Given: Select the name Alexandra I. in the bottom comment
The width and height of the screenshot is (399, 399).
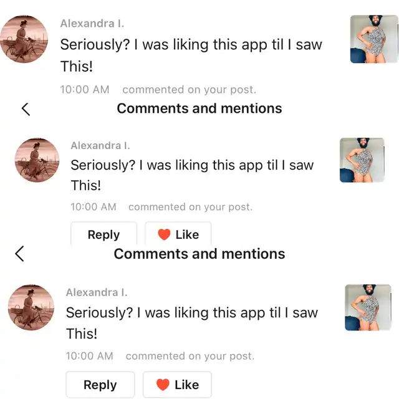Looking at the screenshot, I should 97,292.
